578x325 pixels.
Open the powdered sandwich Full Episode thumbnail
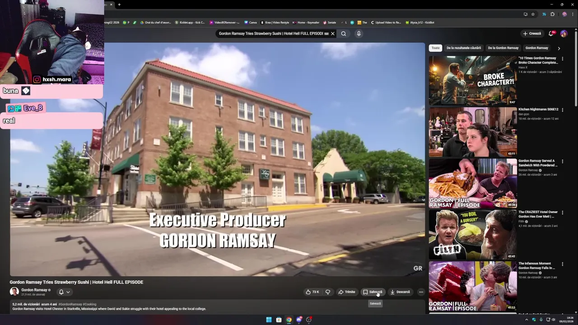[473, 183]
